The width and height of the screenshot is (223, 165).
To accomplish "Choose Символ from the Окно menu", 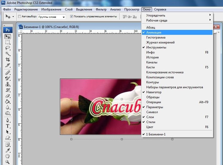I will (x=177, y=112).
